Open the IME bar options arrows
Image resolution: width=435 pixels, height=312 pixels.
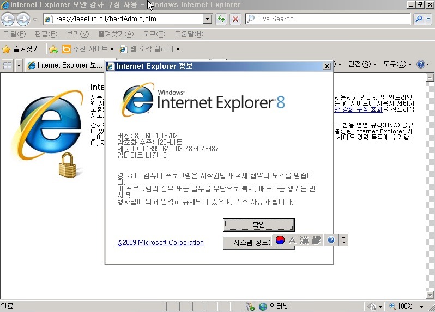[344, 240]
